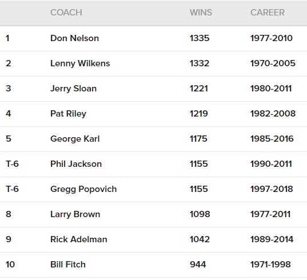The width and height of the screenshot is (307, 280).
Task: Select career years 1985-2016
Action: click(272, 139)
